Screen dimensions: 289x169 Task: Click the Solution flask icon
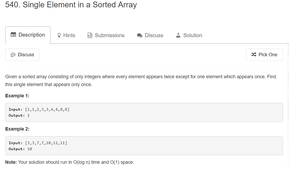178,35
